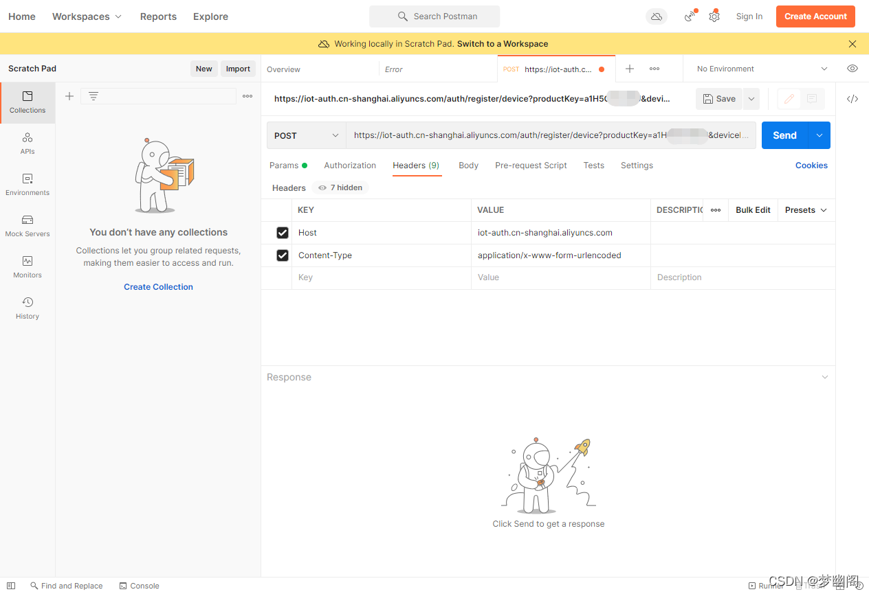The width and height of the screenshot is (869, 594).
Task: Open the Environments sidebar panel
Action: coord(27,185)
